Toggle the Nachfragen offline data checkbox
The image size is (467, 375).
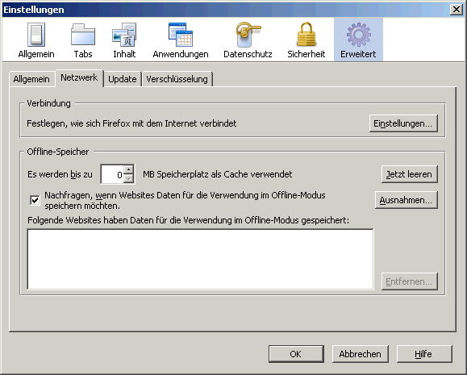click(x=35, y=200)
